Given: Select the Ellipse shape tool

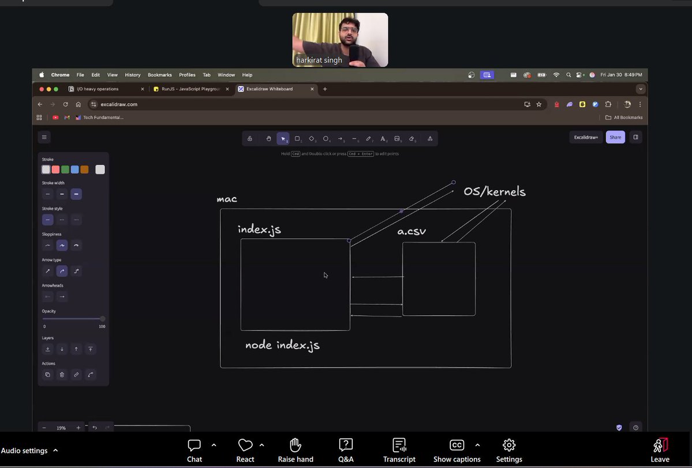Looking at the screenshot, I should [x=326, y=138].
